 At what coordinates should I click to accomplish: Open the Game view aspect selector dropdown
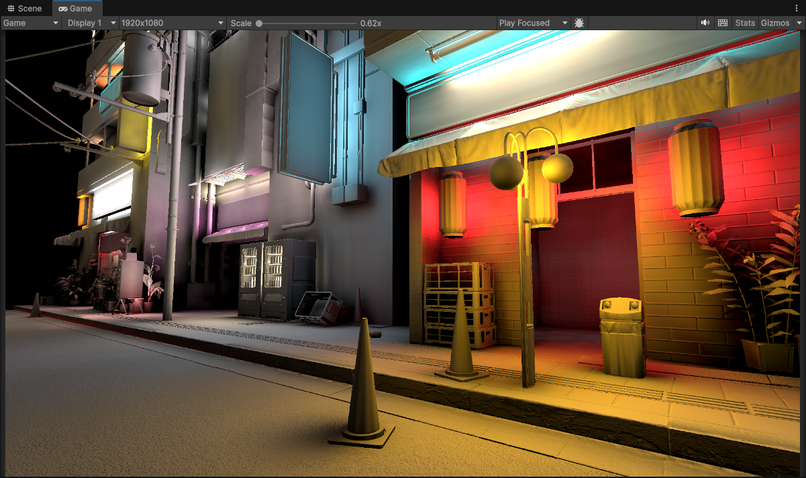[x=30, y=22]
